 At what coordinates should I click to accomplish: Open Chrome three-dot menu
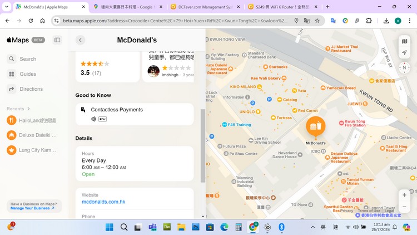click(x=410, y=21)
